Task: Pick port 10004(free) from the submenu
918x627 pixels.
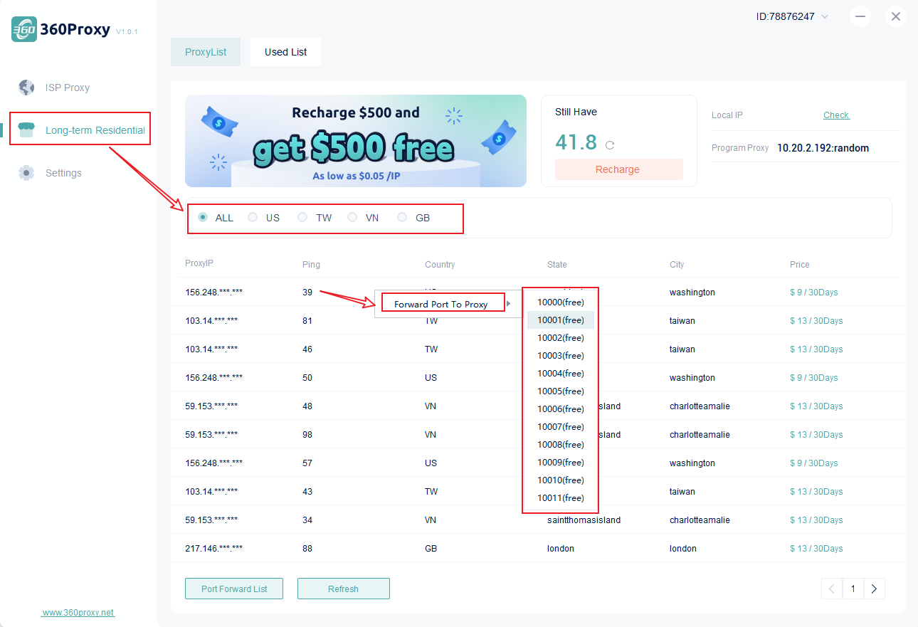Action: [561, 374]
